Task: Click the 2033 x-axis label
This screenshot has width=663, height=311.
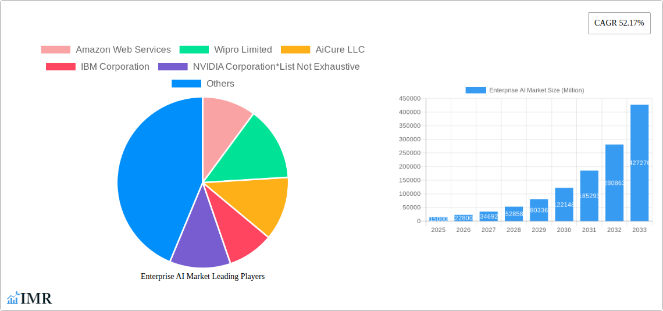Action: coord(639,230)
